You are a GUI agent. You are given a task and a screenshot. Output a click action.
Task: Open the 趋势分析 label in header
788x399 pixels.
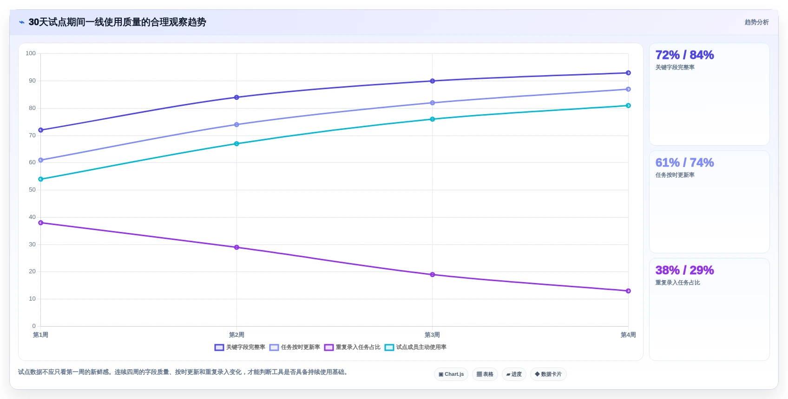click(x=756, y=22)
